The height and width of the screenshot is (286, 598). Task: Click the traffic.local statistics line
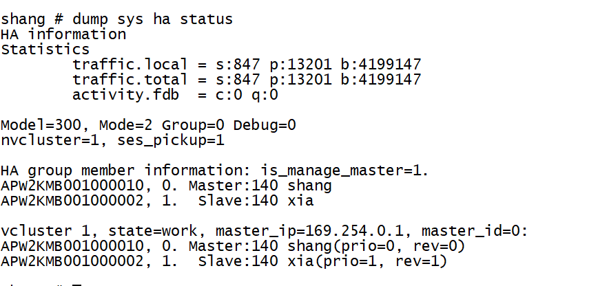[x=247, y=65]
